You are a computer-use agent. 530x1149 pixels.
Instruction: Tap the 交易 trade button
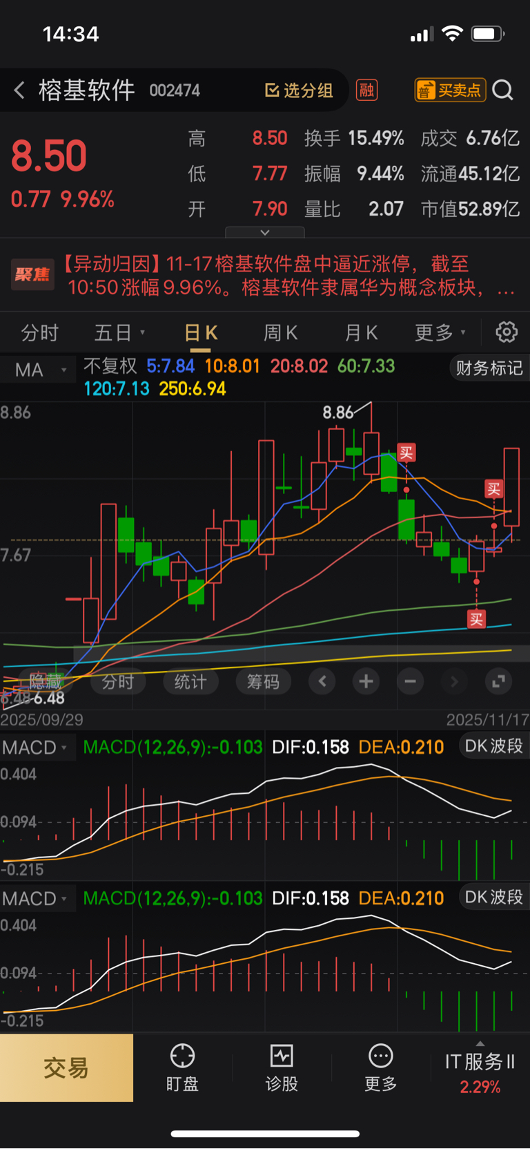click(66, 1067)
